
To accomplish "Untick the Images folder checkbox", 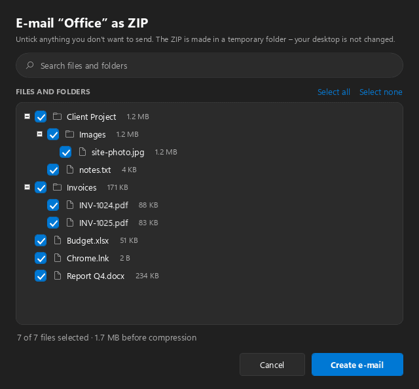I will tap(53, 134).
